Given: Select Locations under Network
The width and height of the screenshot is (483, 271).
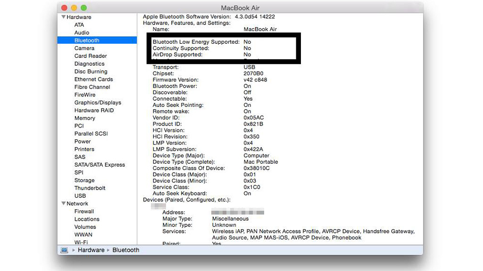Looking at the screenshot, I should (x=87, y=219).
